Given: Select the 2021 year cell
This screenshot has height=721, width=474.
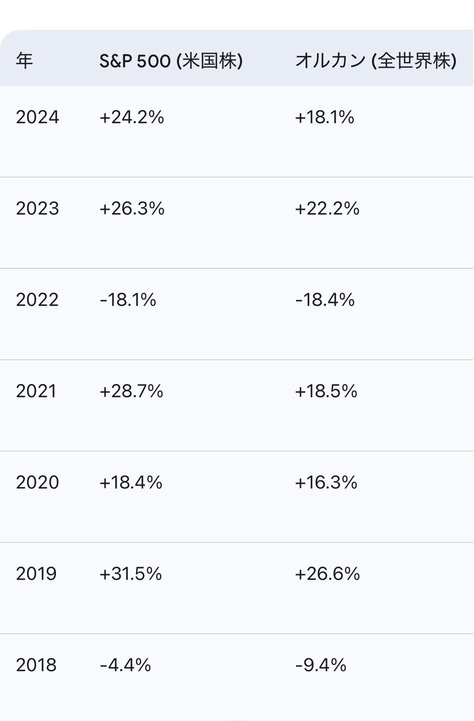Looking at the screenshot, I should (37, 391).
